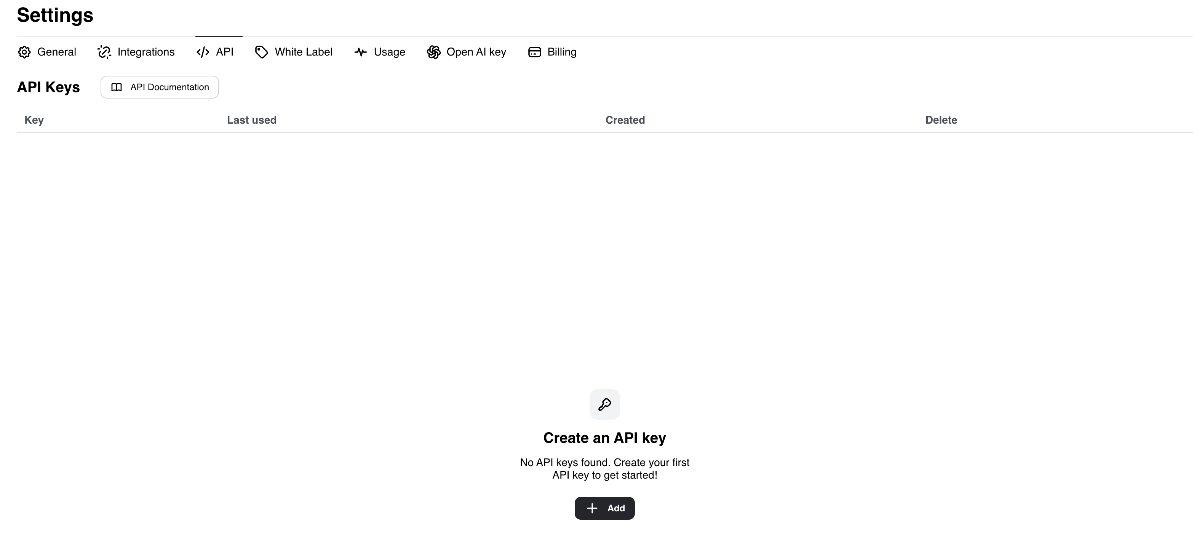Click the Created column header

tap(625, 120)
